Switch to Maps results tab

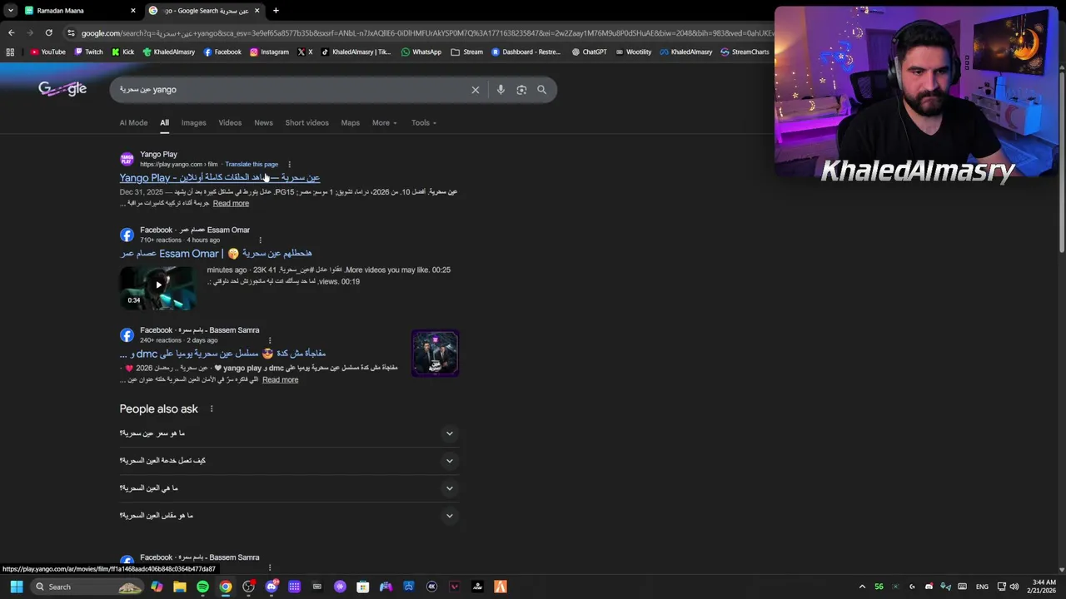(x=350, y=123)
